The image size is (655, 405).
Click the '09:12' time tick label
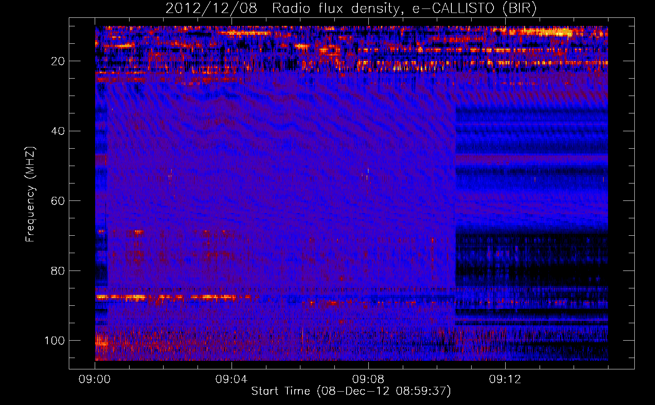[x=505, y=379]
